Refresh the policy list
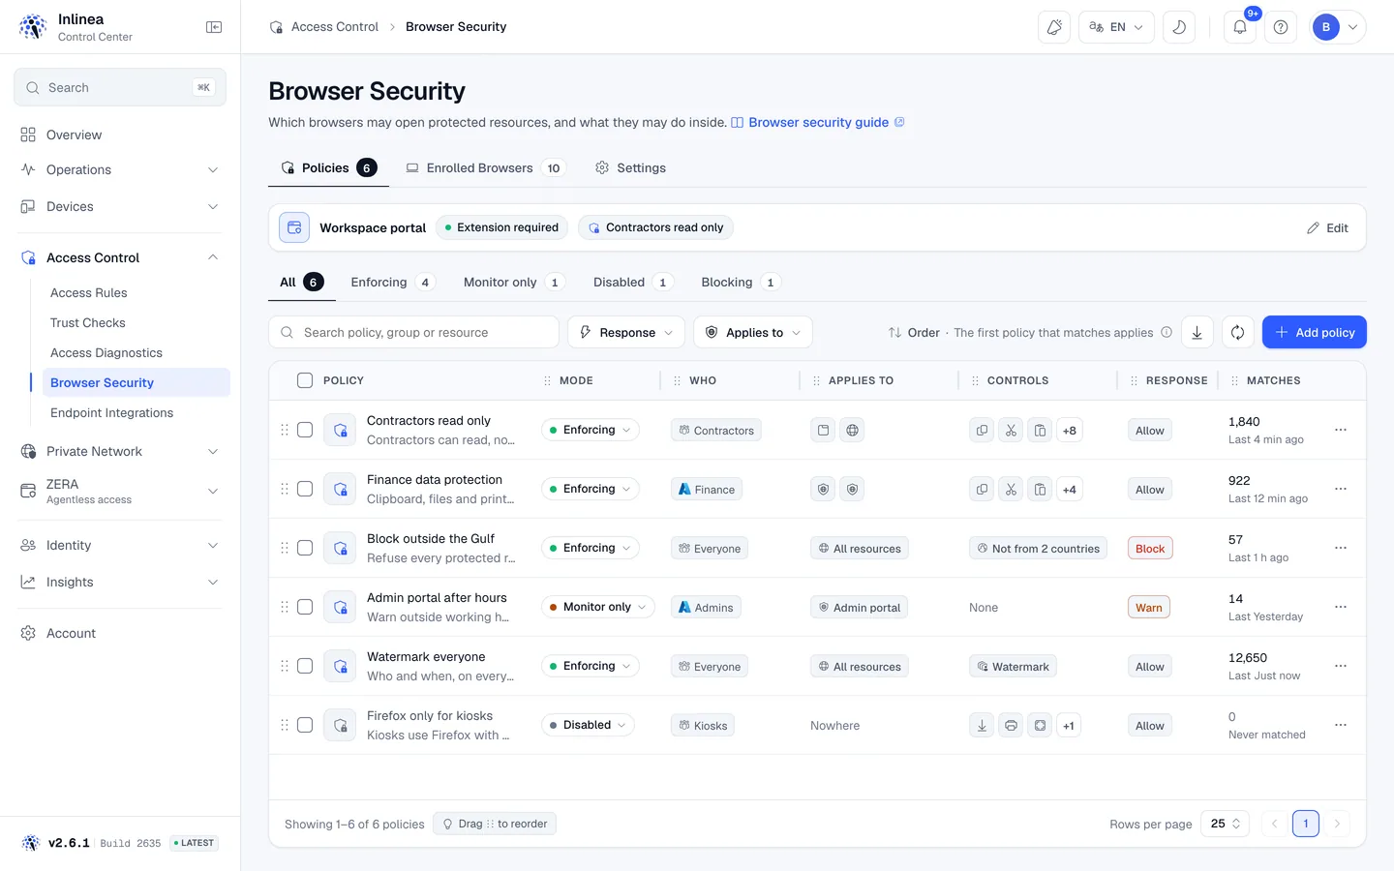Screen dimensions: 1394x871 [x=1238, y=332]
